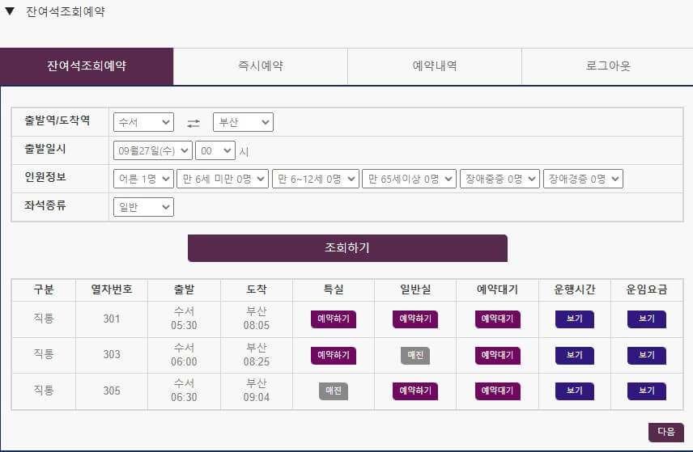The image size is (693, 452).
Task: Click the 예약대기 column header
Action: coord(498,289)
